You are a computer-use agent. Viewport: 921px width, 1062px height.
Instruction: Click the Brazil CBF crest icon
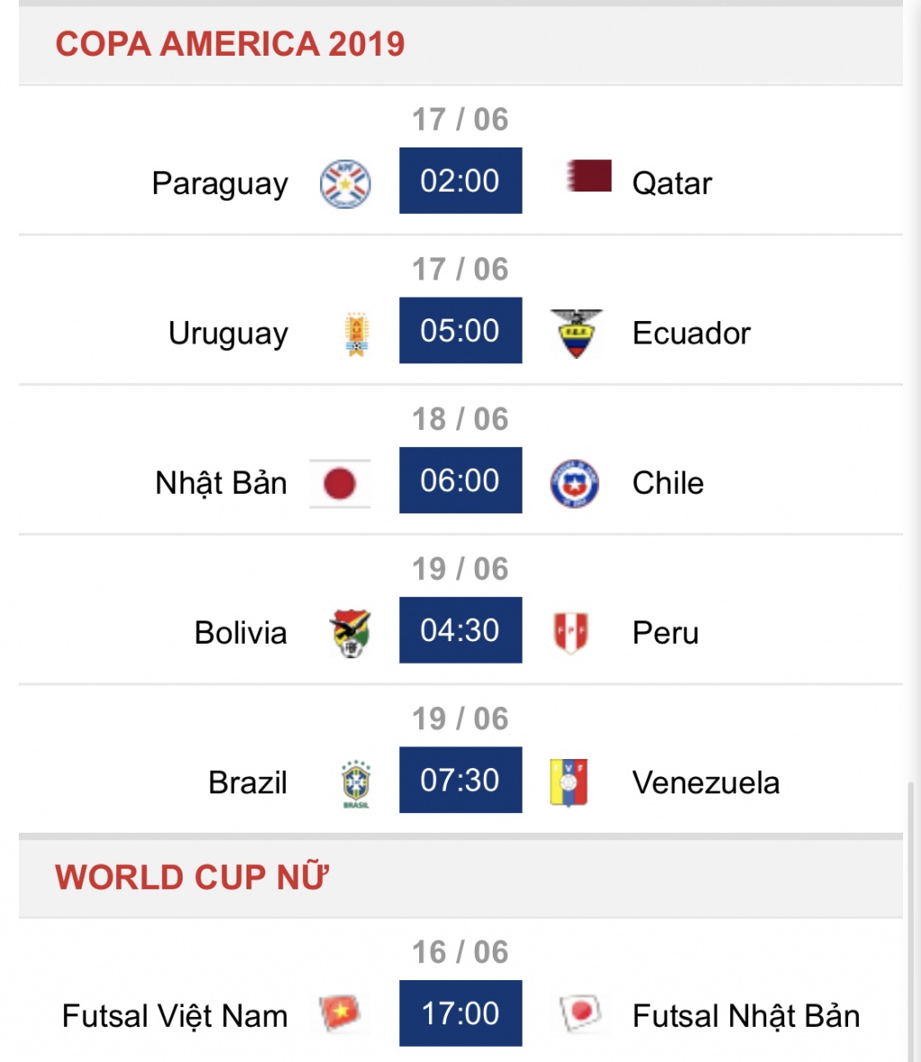(356, 783)
